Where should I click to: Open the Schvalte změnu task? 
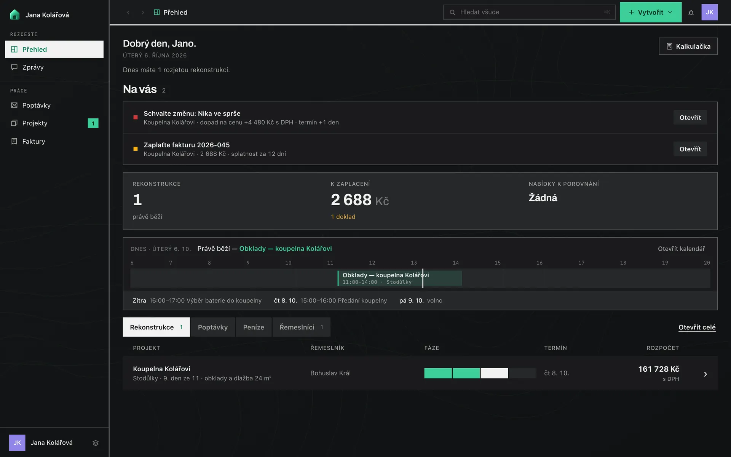(x=690, y=117)
